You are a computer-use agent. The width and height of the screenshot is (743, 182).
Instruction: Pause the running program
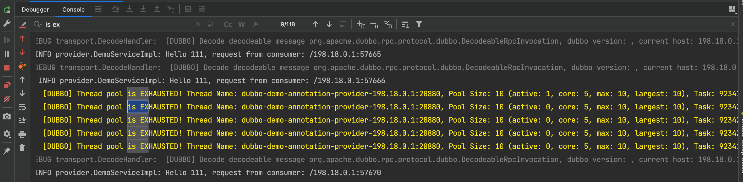coord(7,54)
